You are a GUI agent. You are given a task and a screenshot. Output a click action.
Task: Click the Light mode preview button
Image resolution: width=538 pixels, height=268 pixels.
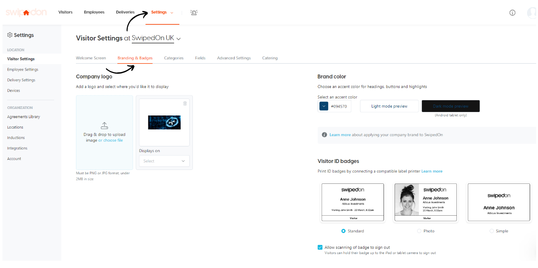tap(389, 106)
